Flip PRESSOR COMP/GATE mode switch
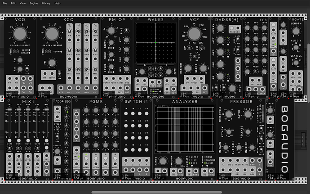 (x=261, y=129)
